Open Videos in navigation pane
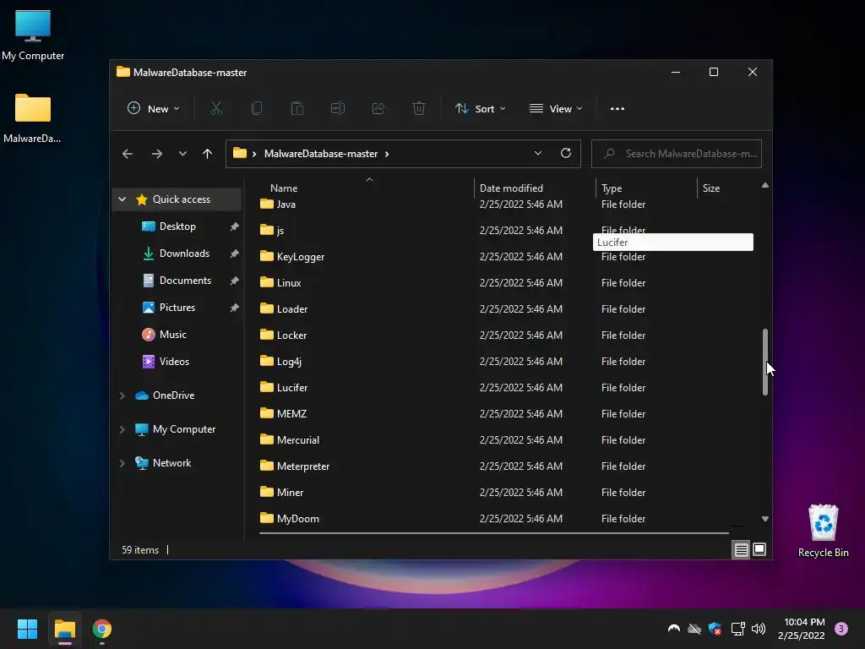Viewport: 865px width, 649px height. (x=174, y=362)
